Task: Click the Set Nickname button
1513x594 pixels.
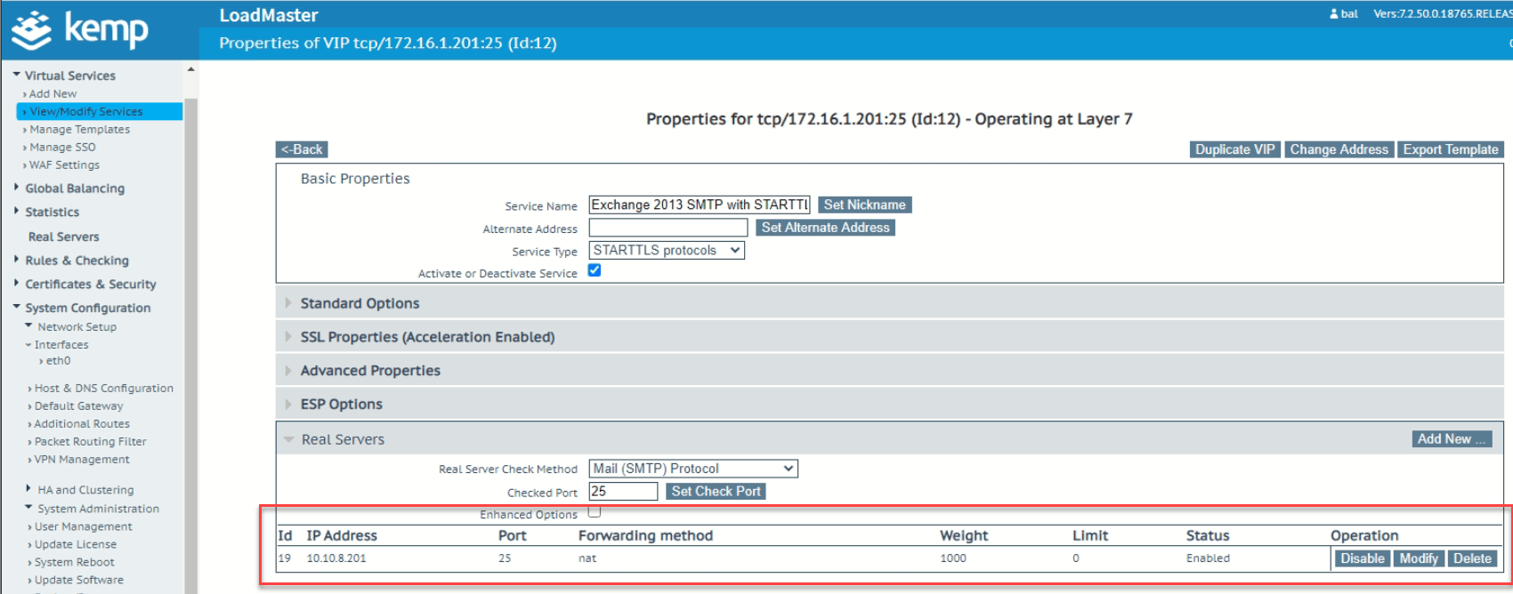Action: pos(864,205)
